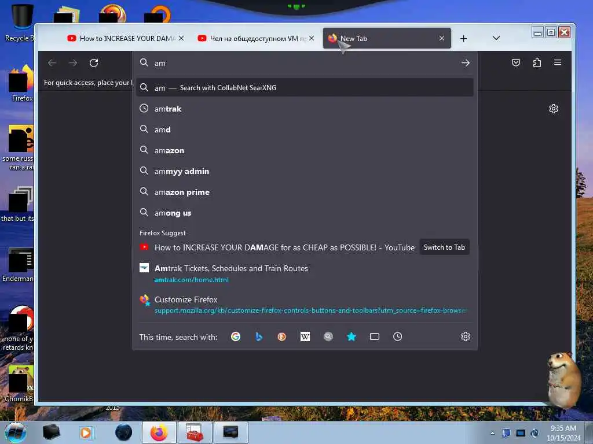Viewport: 593px width, 444px height.
Task: Open the Extensions puzzle icon
Action: pos(537,62)
